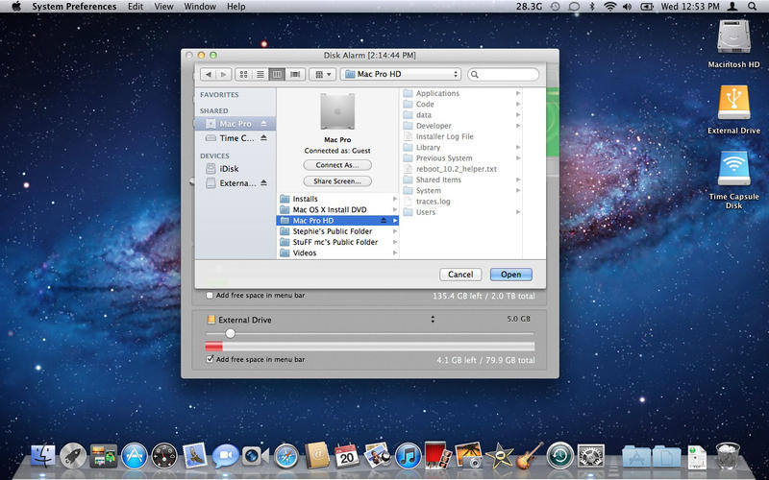Open iTunes from the Dock

click(x=408, y=456)
